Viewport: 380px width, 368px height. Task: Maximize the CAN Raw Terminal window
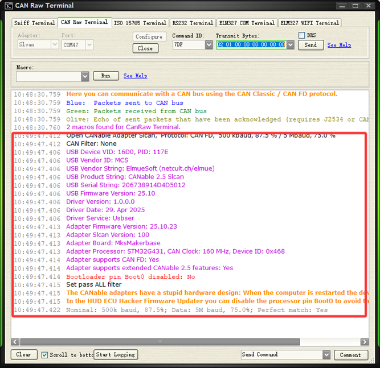click(x=356, y=6)
